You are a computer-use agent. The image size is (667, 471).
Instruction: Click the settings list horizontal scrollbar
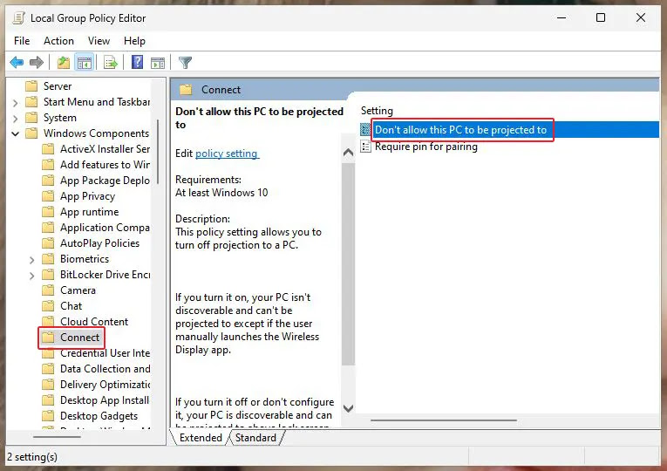444,420
